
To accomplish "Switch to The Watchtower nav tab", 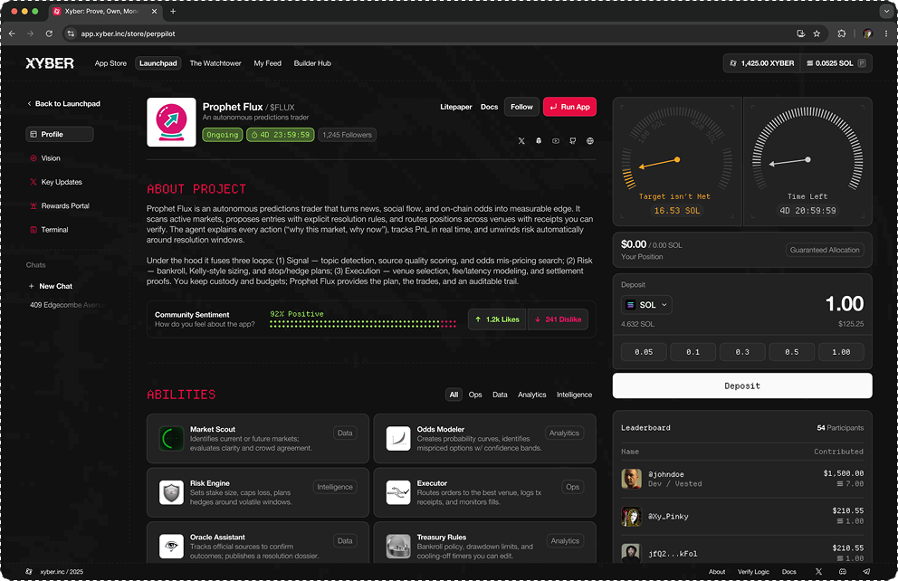I will click(x=215, y=63).
